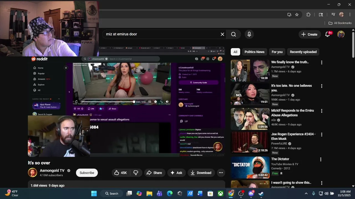Open The Dictator movie thumbnail
The width and height of the screenshot is (355, 199).
click(250, 167)
